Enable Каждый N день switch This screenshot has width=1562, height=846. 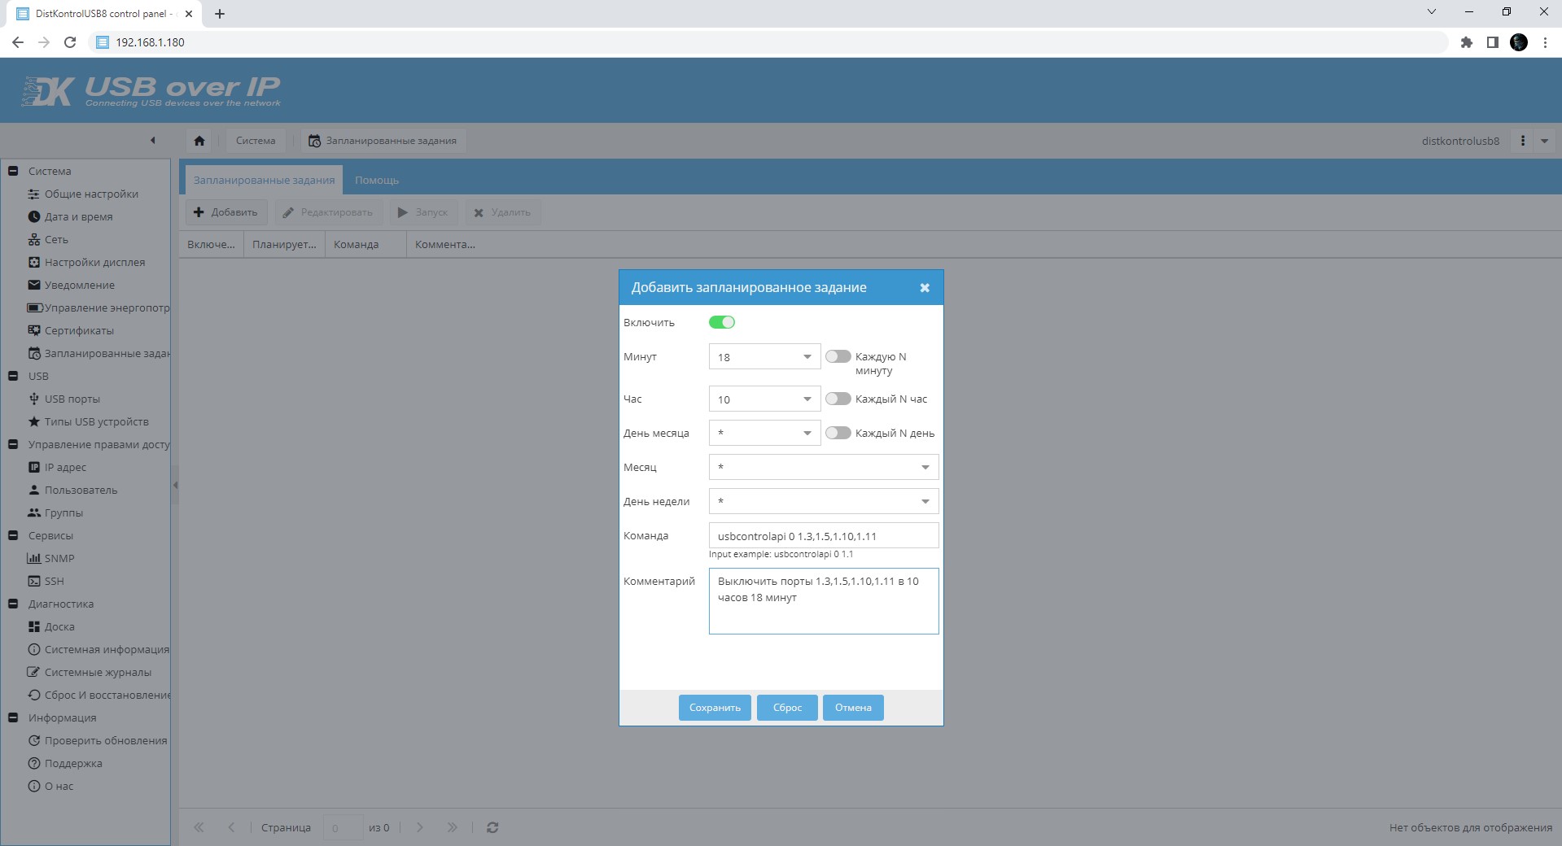tap(838, 433)
